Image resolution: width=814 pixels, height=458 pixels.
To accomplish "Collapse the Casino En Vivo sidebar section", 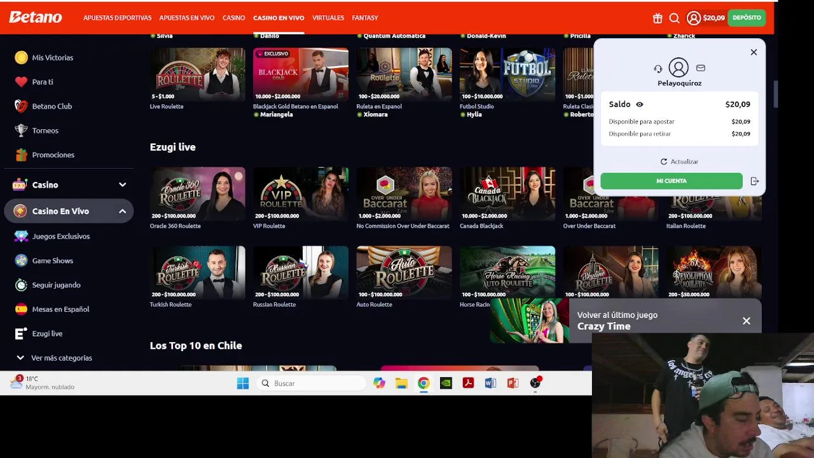I will 122,211.
